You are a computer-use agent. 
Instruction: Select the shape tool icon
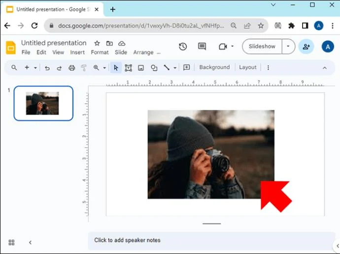[154, 68]
